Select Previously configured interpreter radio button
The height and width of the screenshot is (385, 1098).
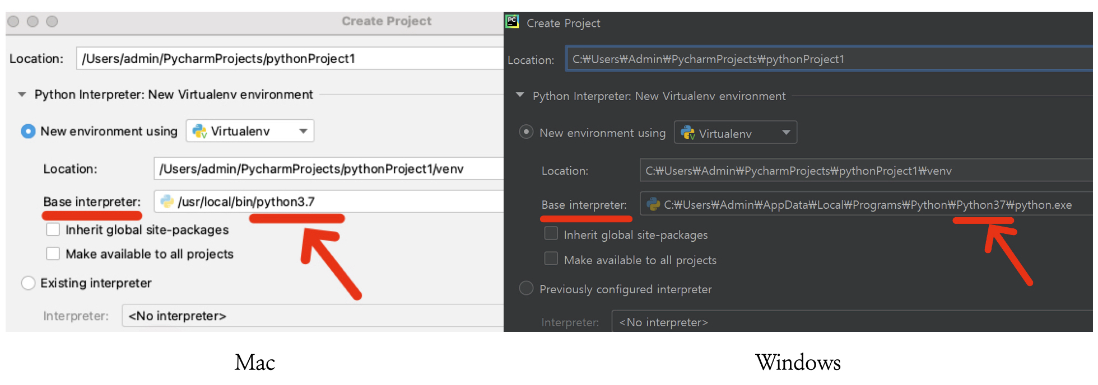coord(526,288)
